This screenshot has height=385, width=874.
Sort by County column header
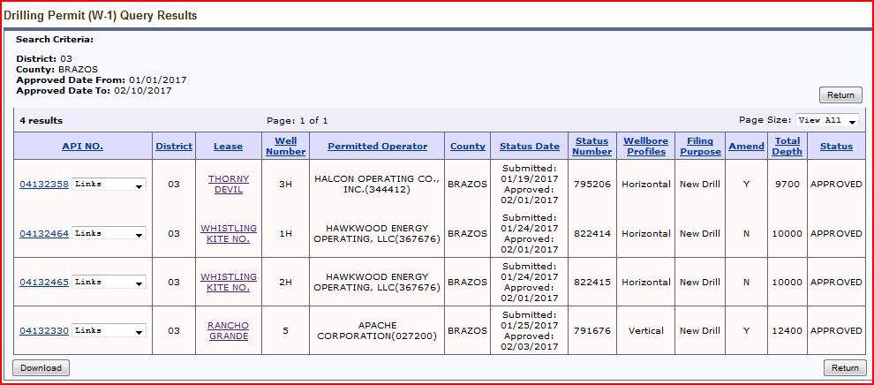468,147
